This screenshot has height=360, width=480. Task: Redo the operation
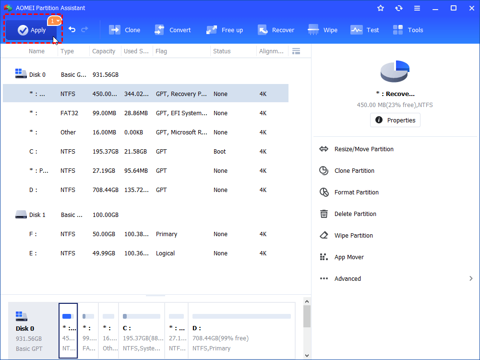84,29
